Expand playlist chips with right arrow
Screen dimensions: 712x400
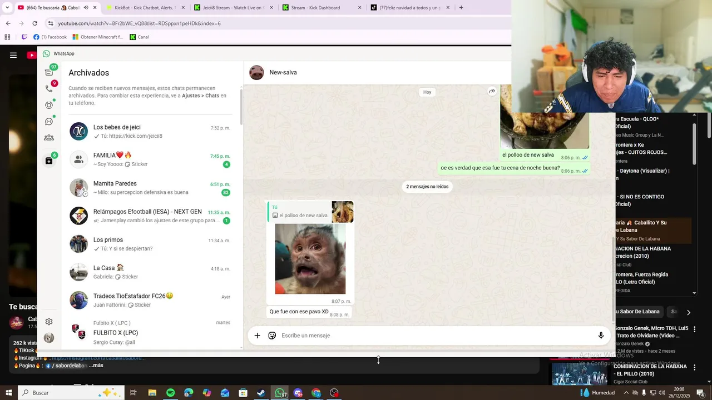click(x=688, y=312)
